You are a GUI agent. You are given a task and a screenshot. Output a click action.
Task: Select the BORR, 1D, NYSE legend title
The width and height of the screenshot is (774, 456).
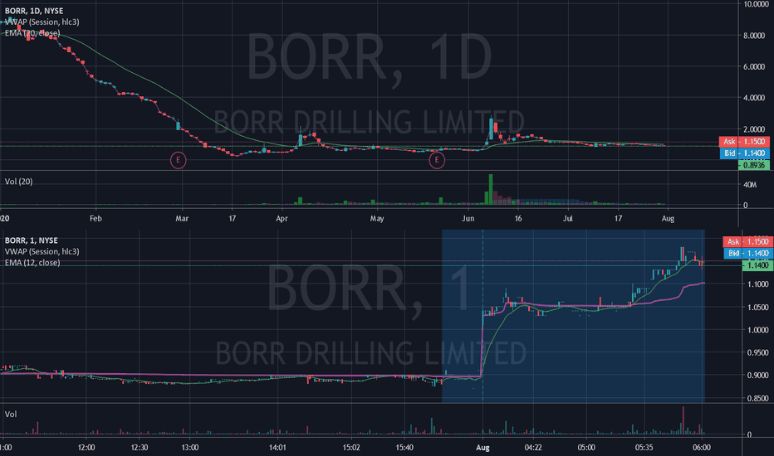(x=34, y=10)
